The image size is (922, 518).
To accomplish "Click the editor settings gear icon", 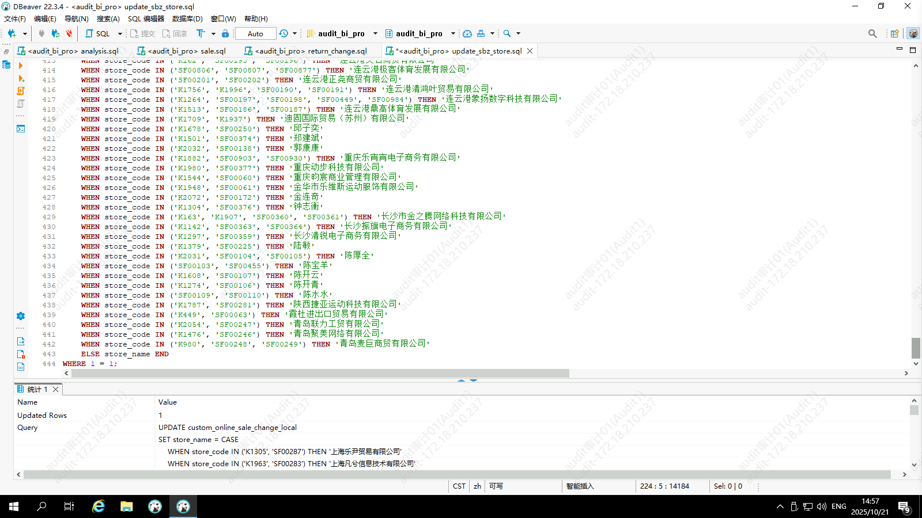I will pyautogui.click(x=21, y=316).
